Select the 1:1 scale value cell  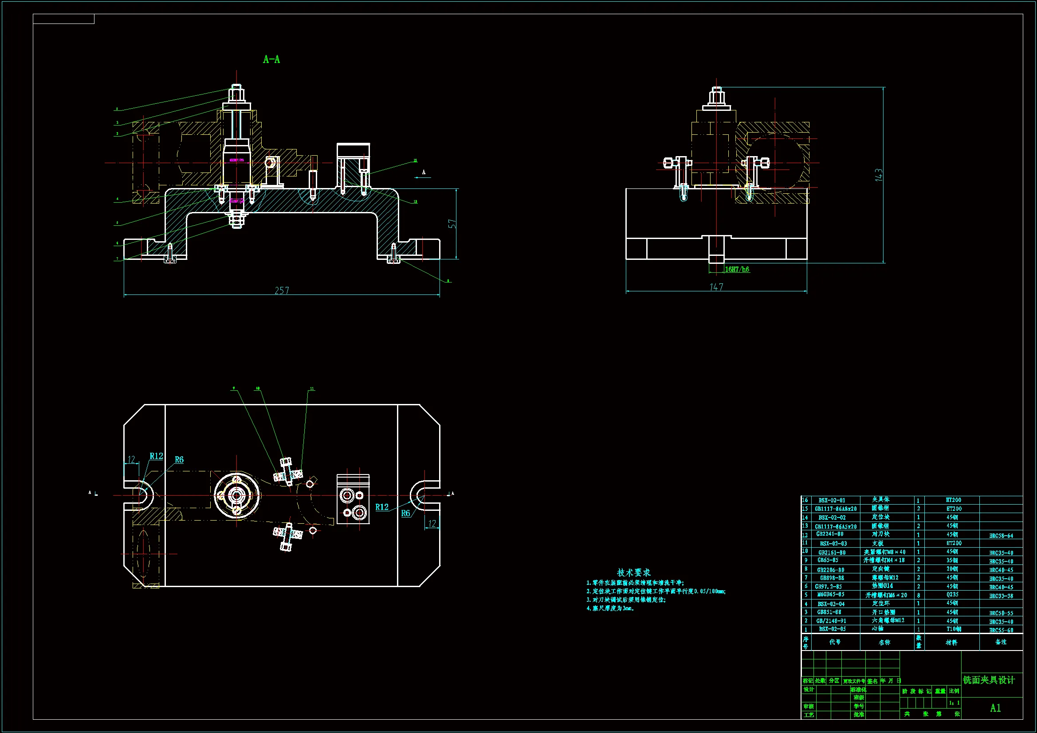pyautogui.click(x=955, y=703)
